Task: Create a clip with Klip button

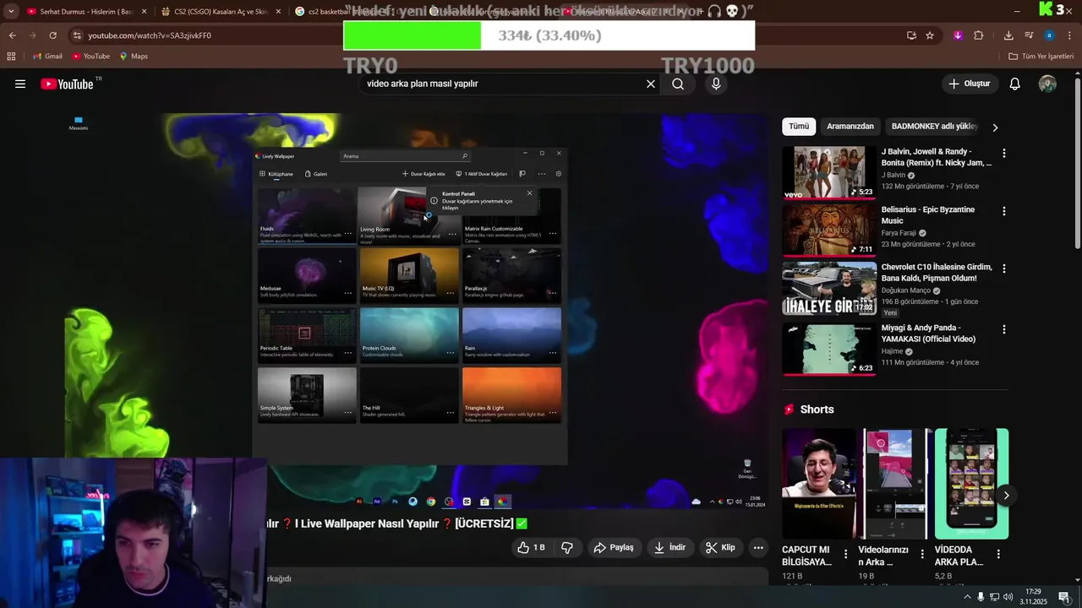Action: (x=720, y=547)
